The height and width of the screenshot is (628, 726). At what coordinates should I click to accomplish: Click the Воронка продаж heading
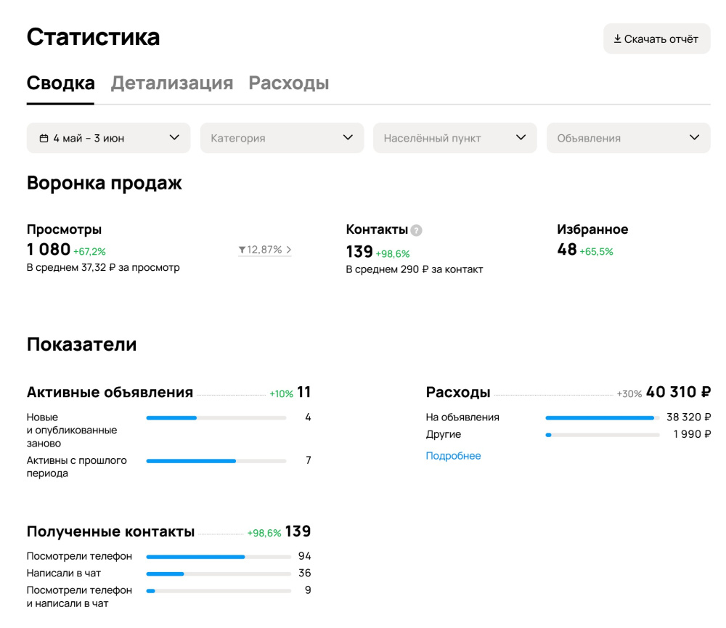coord(104,184)
